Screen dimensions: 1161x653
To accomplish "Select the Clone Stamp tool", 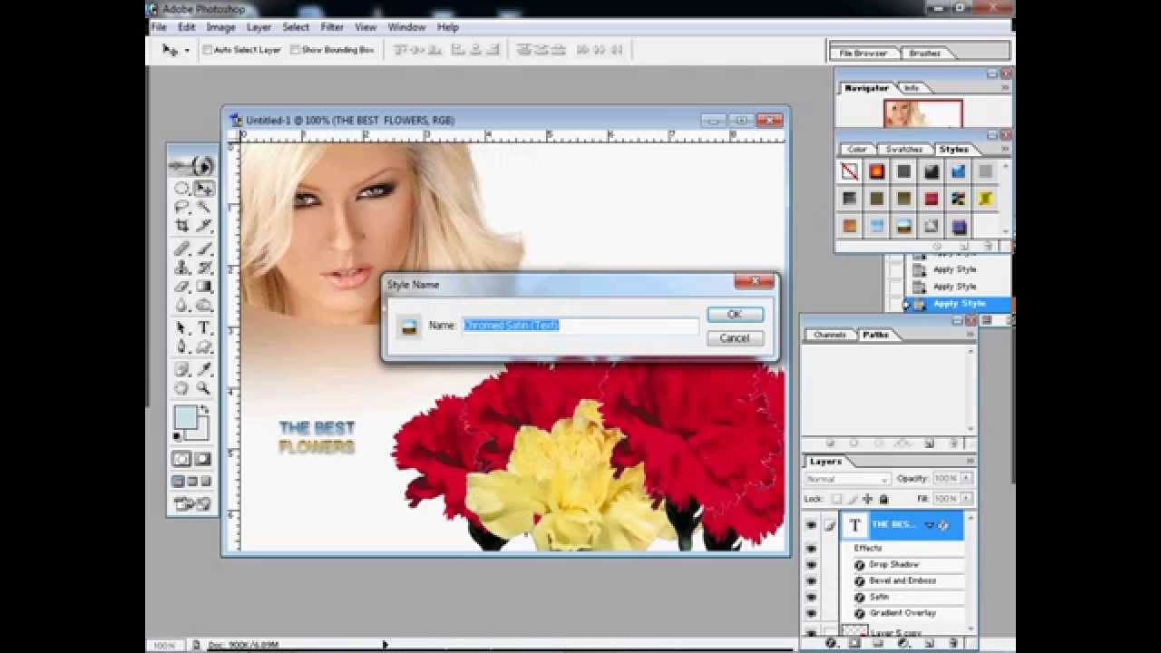I will click(x=181, y=268).
